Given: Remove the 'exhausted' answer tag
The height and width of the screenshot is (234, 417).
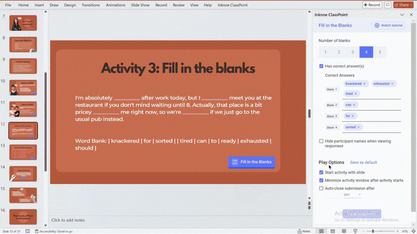Looking at the screenshot, I should pos(393,84).
